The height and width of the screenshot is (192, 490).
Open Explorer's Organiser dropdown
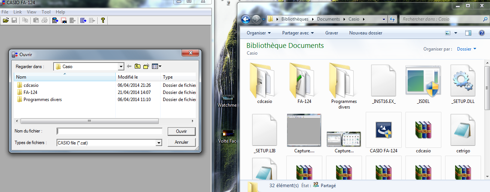[259, 33]
